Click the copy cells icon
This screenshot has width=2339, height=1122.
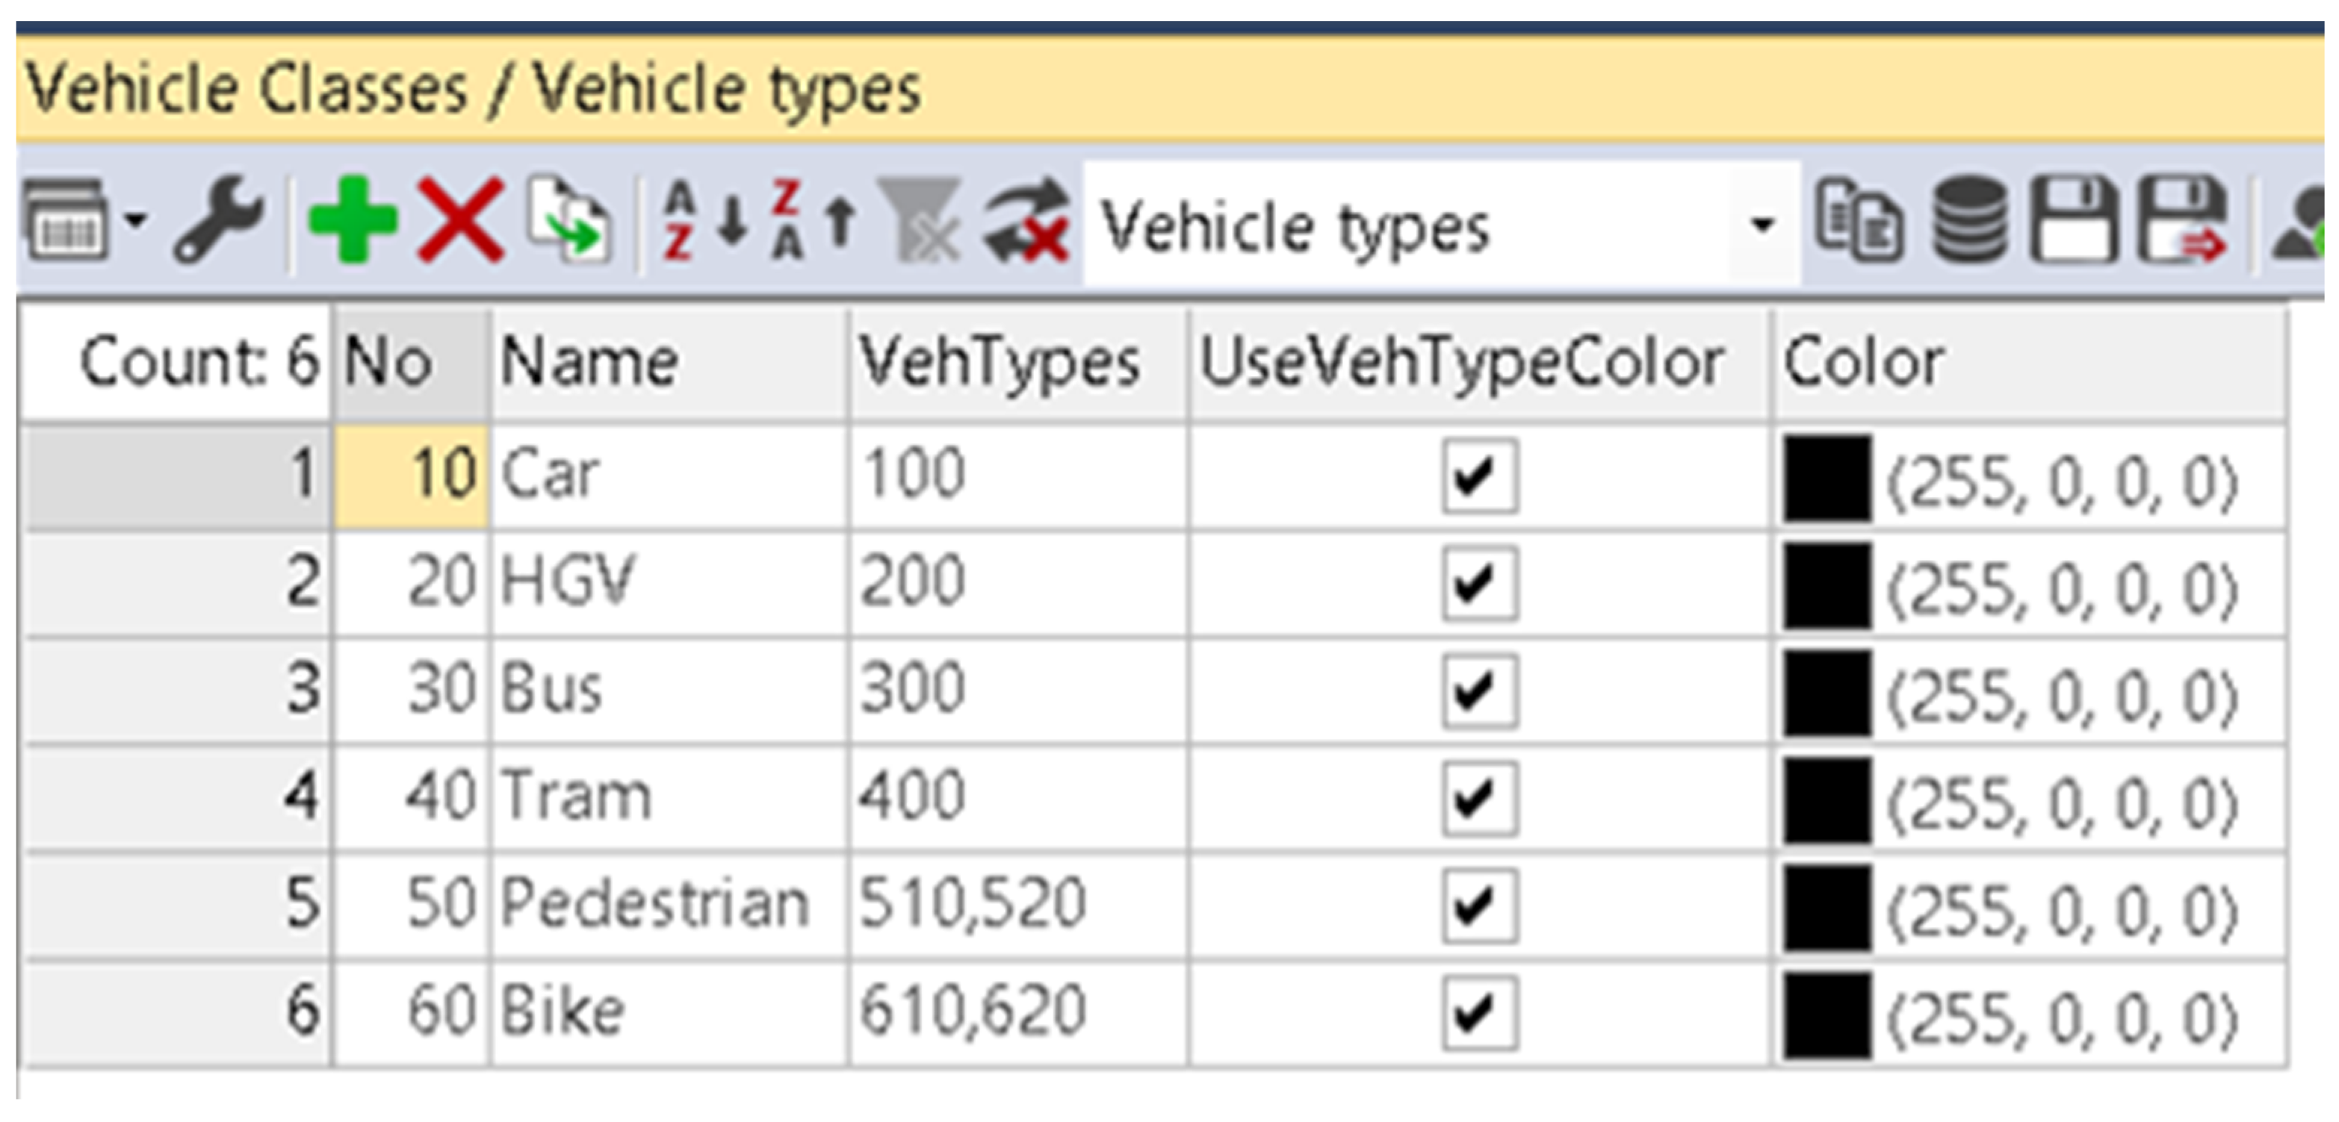click(1859, 220)
